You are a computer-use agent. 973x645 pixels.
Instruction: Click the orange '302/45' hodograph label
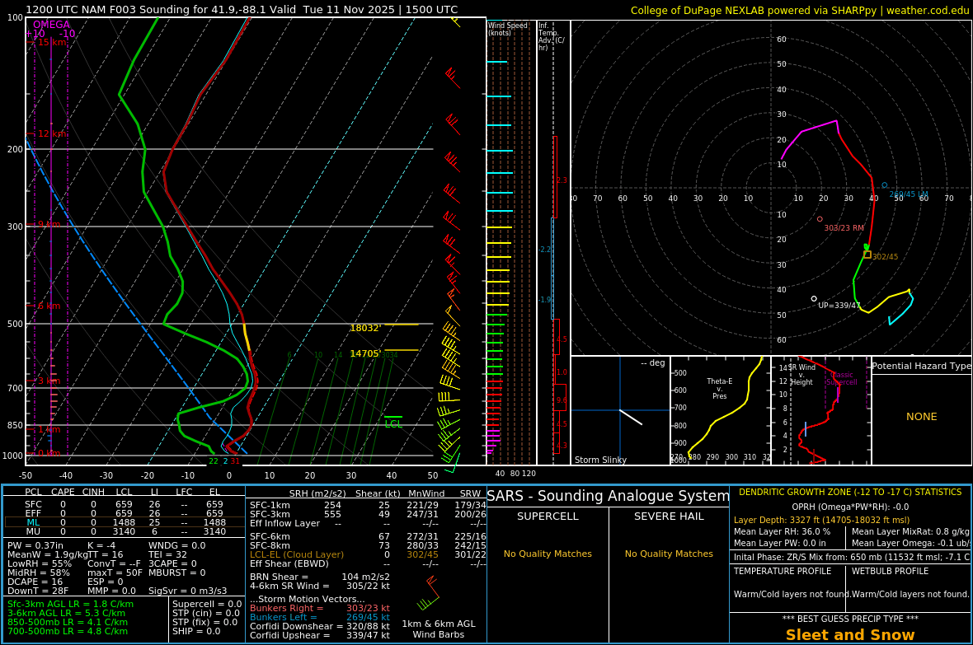point(885,256)
